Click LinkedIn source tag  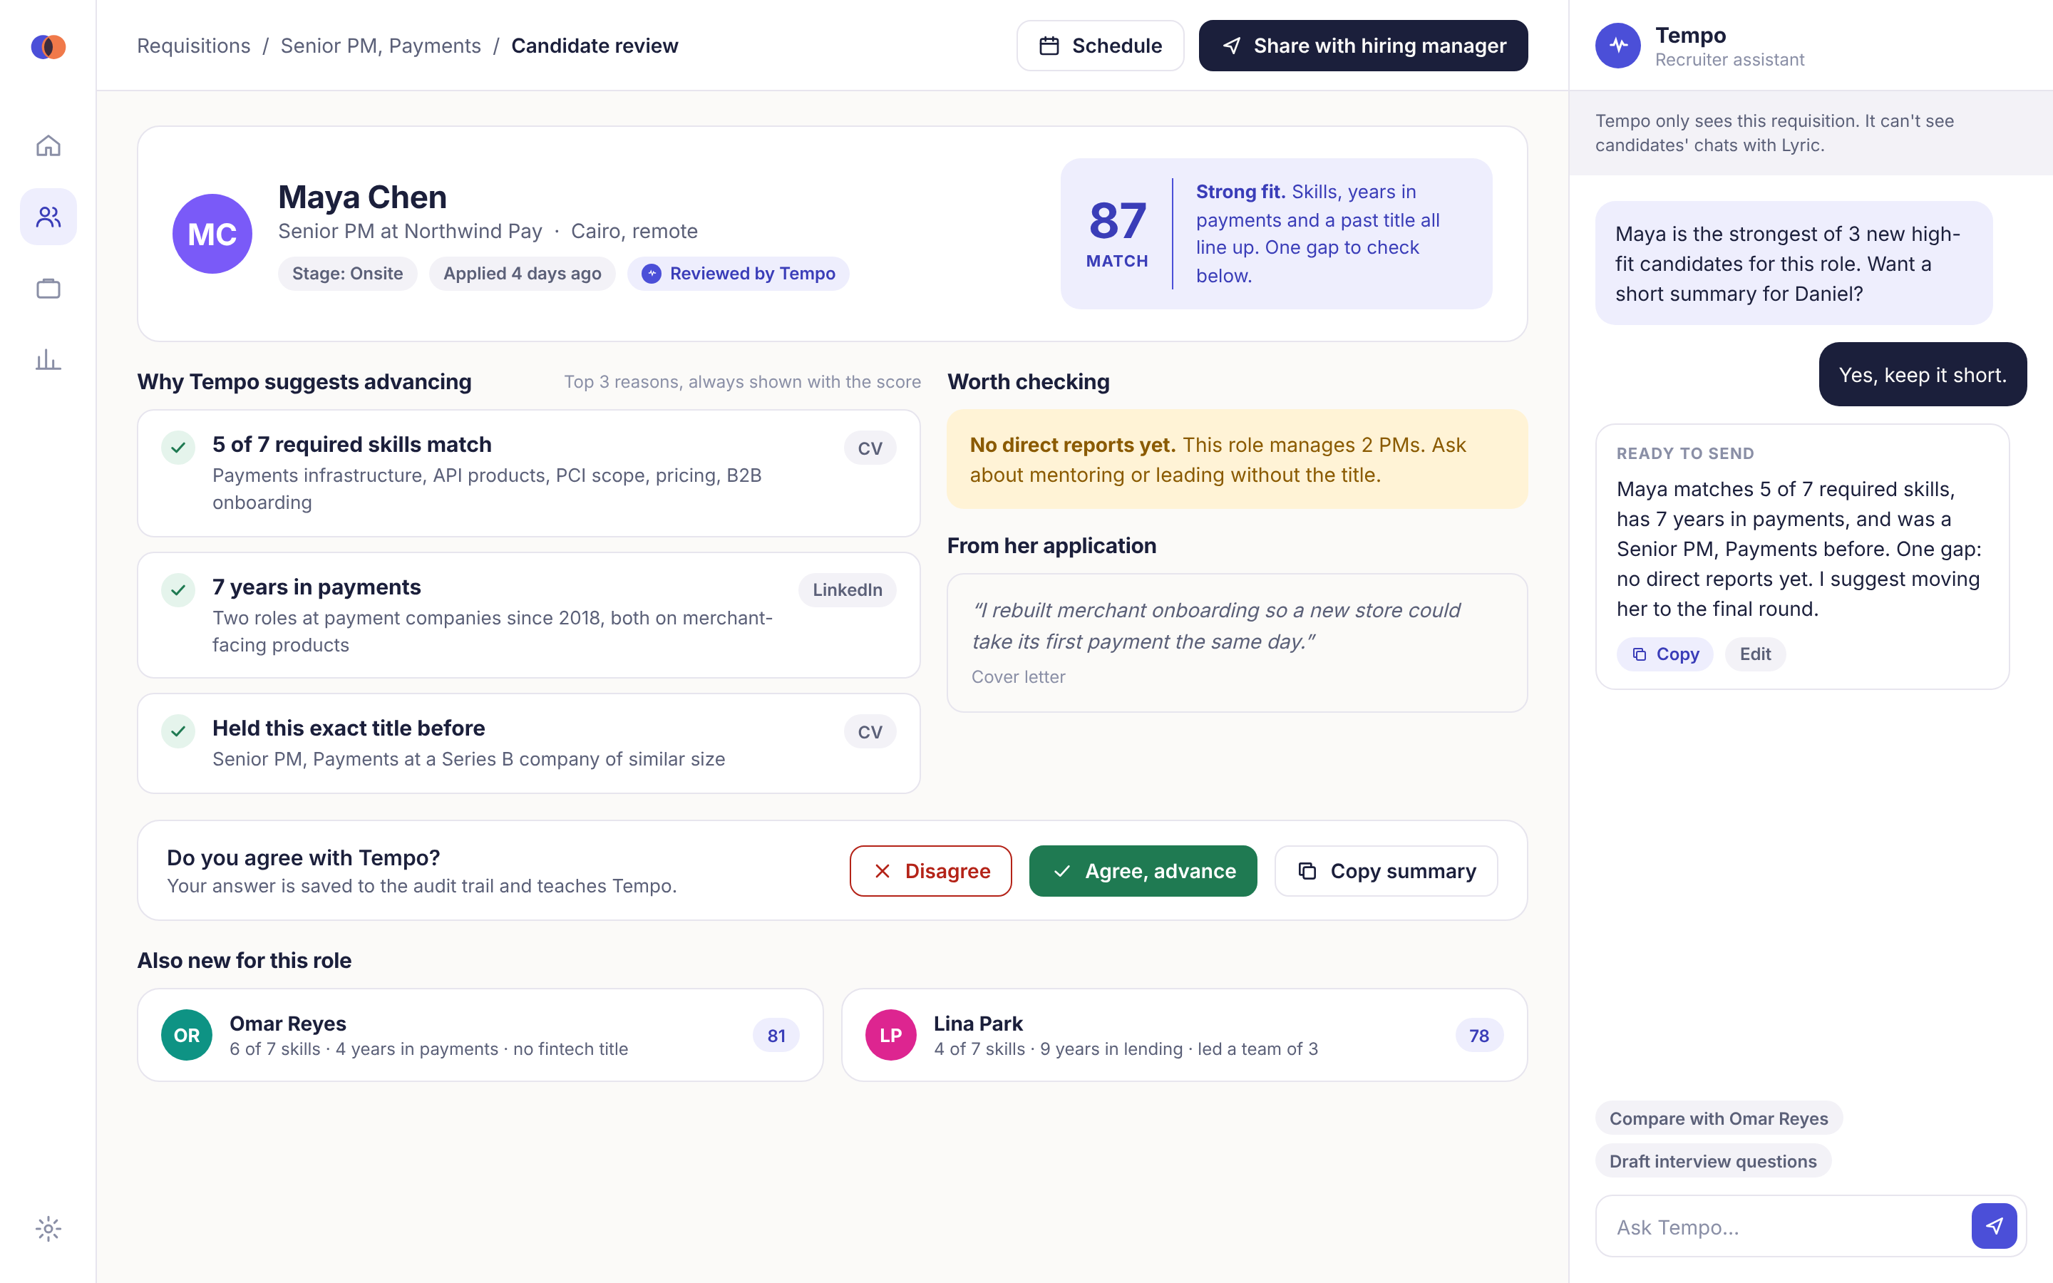click(x=847, y=589)
